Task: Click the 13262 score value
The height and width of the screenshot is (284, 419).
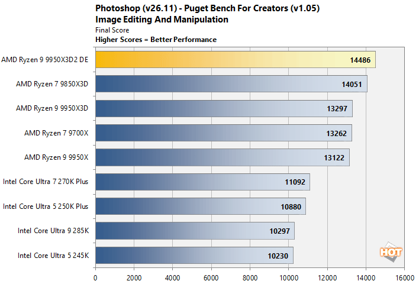Action: click(x=336, y=133)
